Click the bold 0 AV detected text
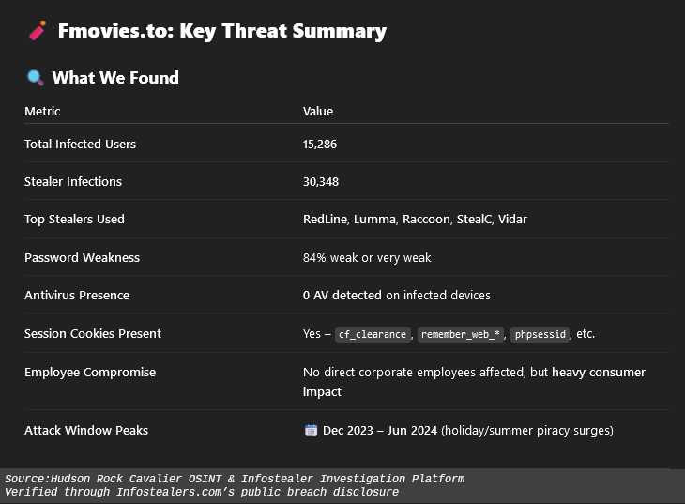This screenshot has height=504, width=685. click(x=342, y=295)
